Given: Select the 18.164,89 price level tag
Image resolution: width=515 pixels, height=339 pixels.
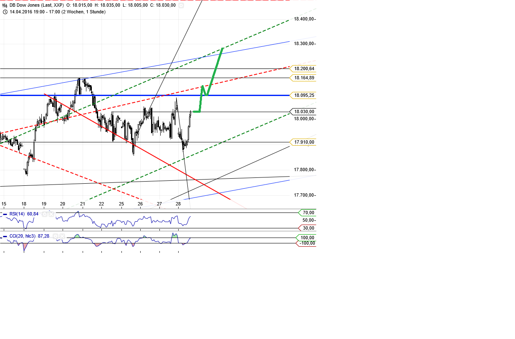Looking at the screenshot, I should click(303, 78).
